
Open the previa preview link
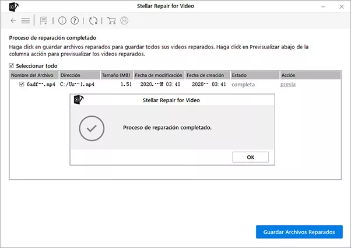(x=288, y=84)
